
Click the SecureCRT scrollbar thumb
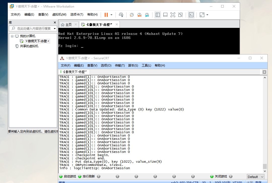click(x=265, y=166)
